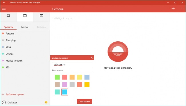The height and width of the screenshot is (106, 186).
Task: Pick the selected bright cyan color swatch
Action: (65, 92)
